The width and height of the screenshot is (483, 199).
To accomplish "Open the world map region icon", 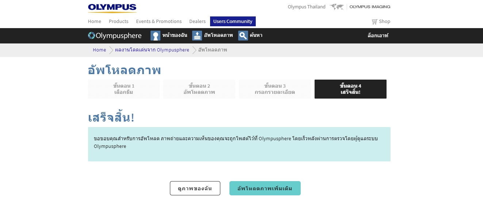I will 336,7.
